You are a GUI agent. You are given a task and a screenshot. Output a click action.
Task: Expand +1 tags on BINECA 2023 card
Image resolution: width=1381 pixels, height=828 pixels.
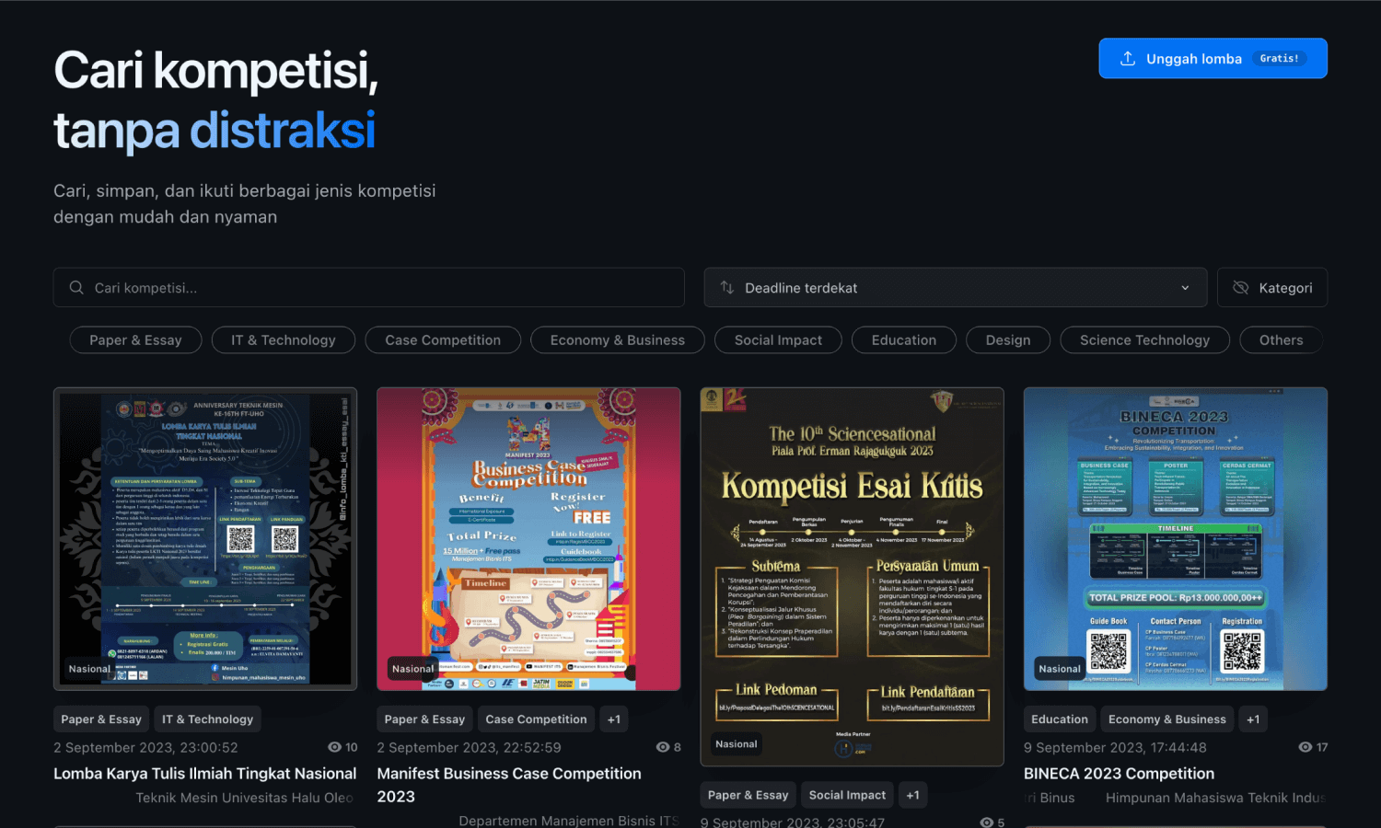pos(1253,719)
